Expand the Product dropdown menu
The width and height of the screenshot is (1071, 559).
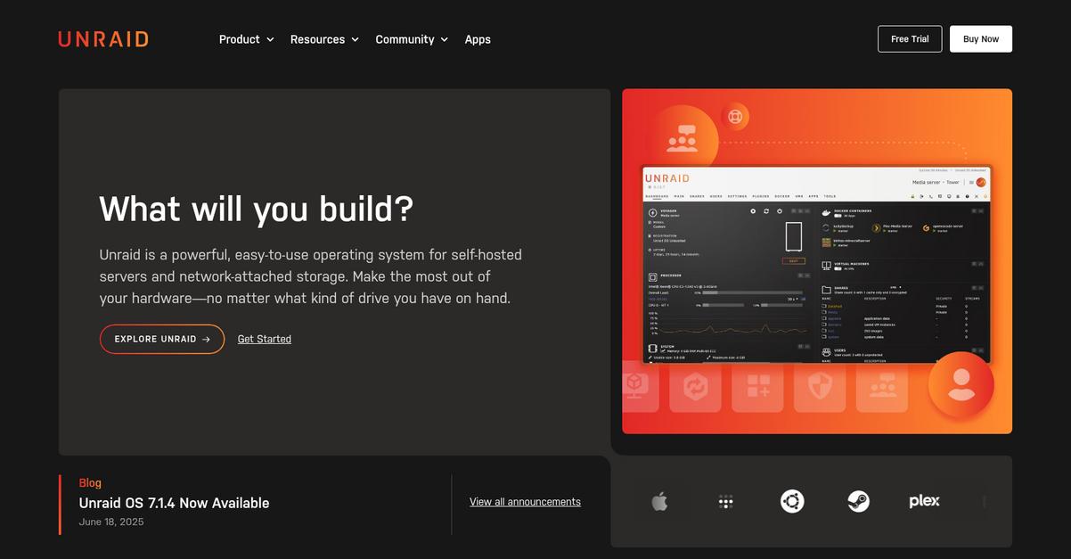click(247, 39)
